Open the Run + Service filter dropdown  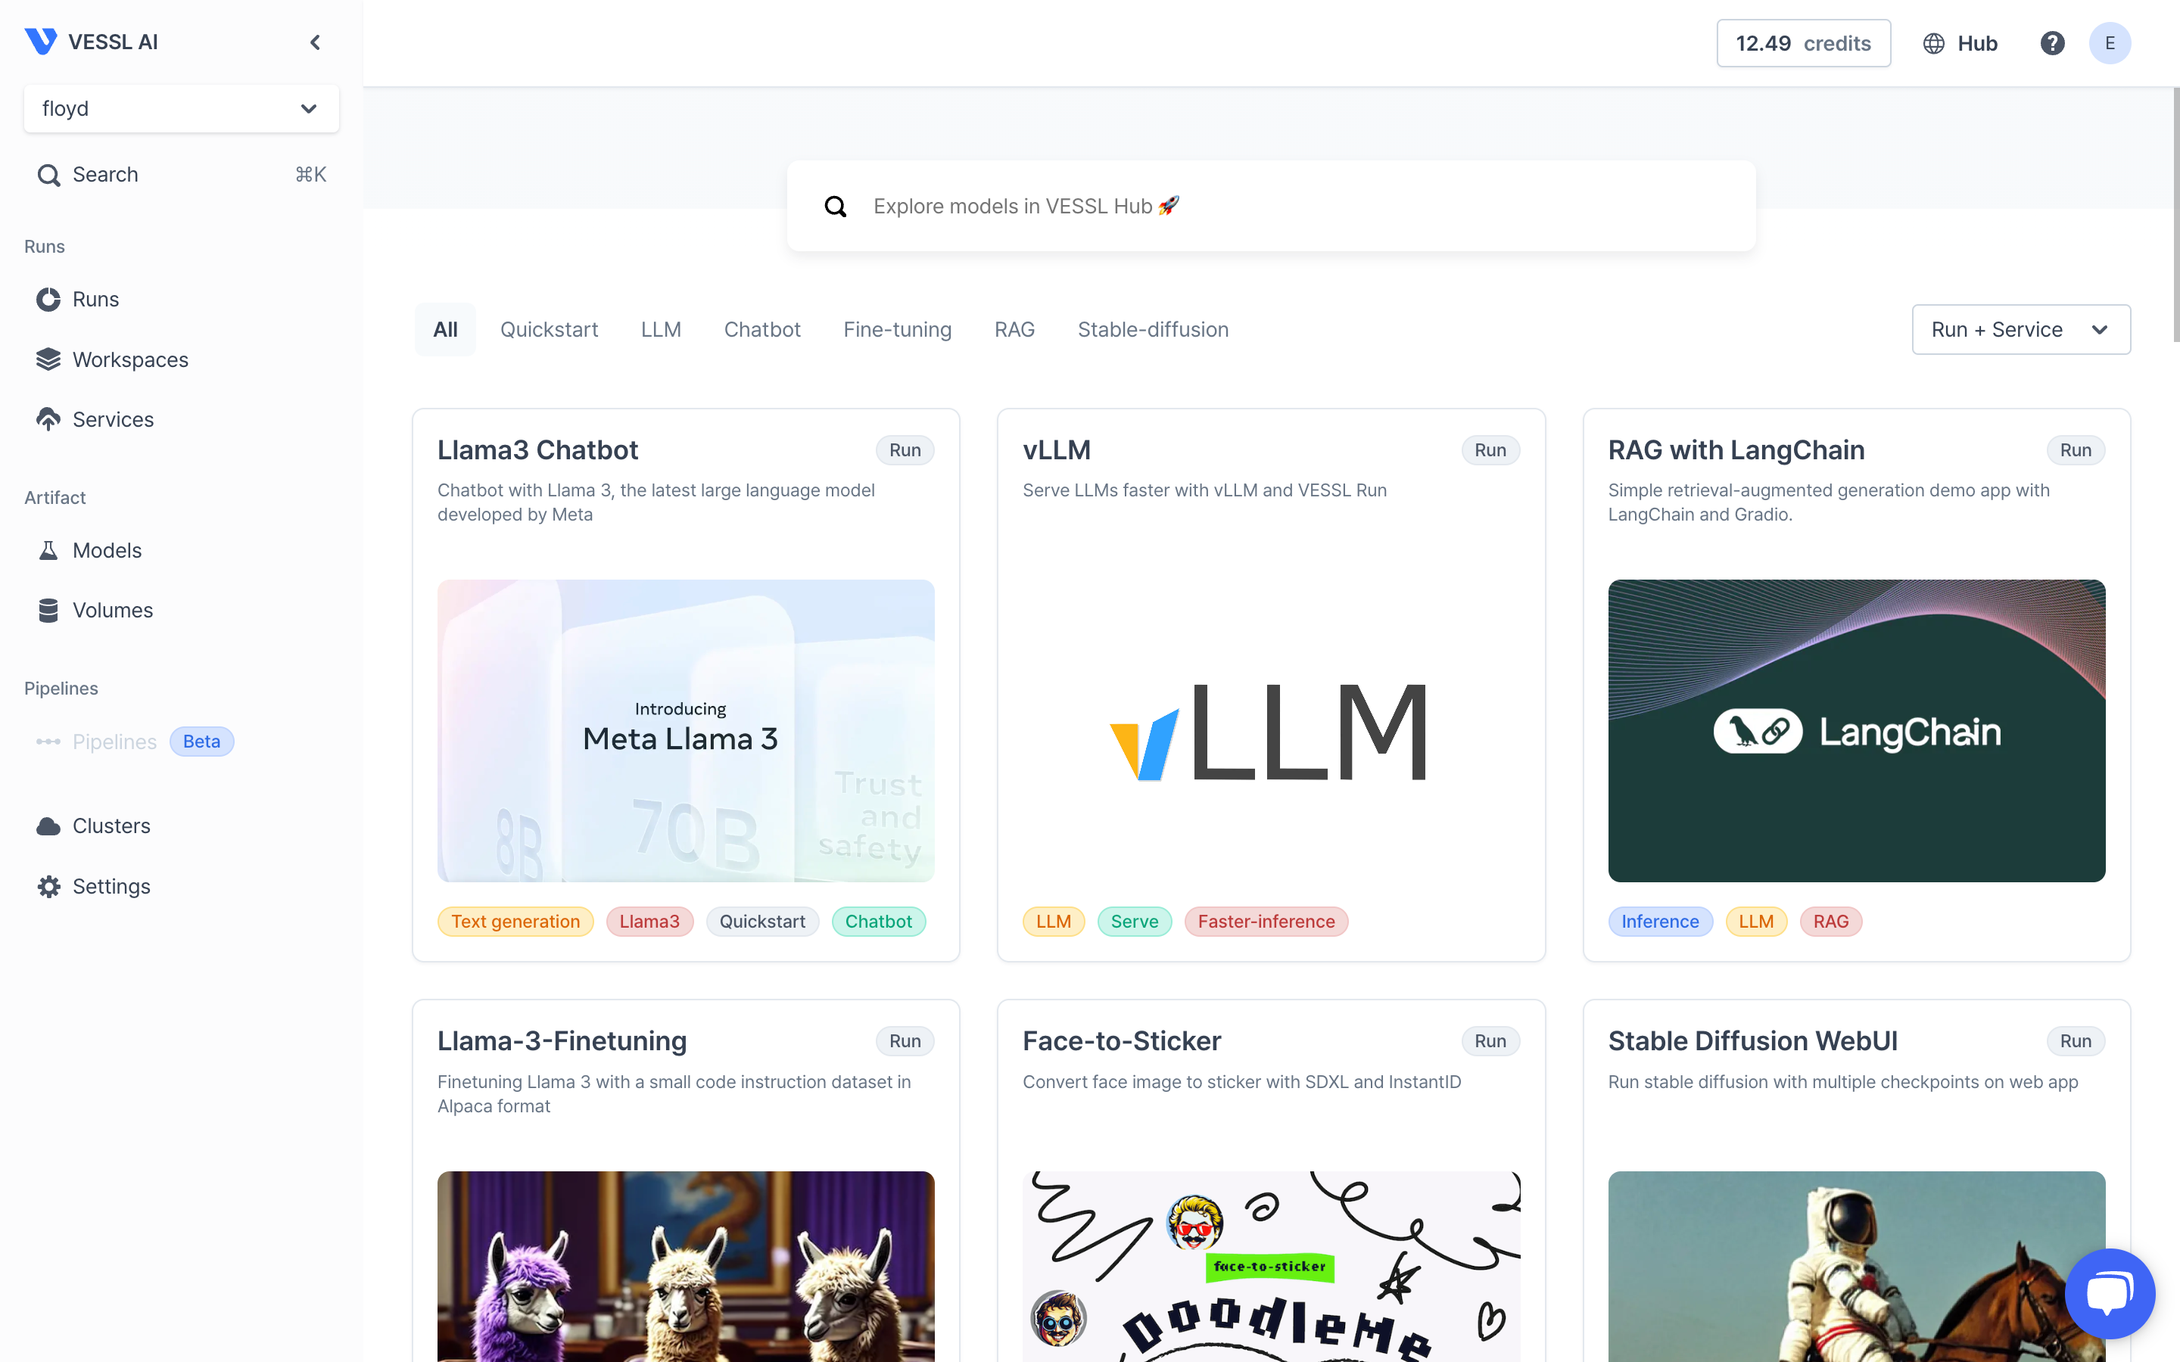point(2020,330)
